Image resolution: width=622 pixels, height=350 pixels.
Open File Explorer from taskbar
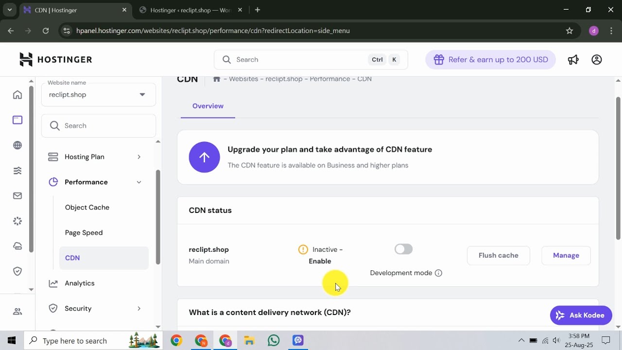click(x=249, y=340)
